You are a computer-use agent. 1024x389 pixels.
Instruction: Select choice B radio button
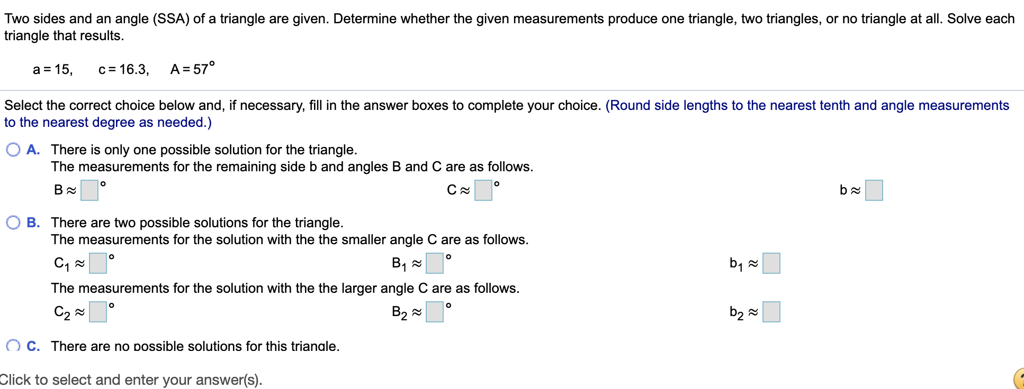pyautogui.click(x=12, y=222)
